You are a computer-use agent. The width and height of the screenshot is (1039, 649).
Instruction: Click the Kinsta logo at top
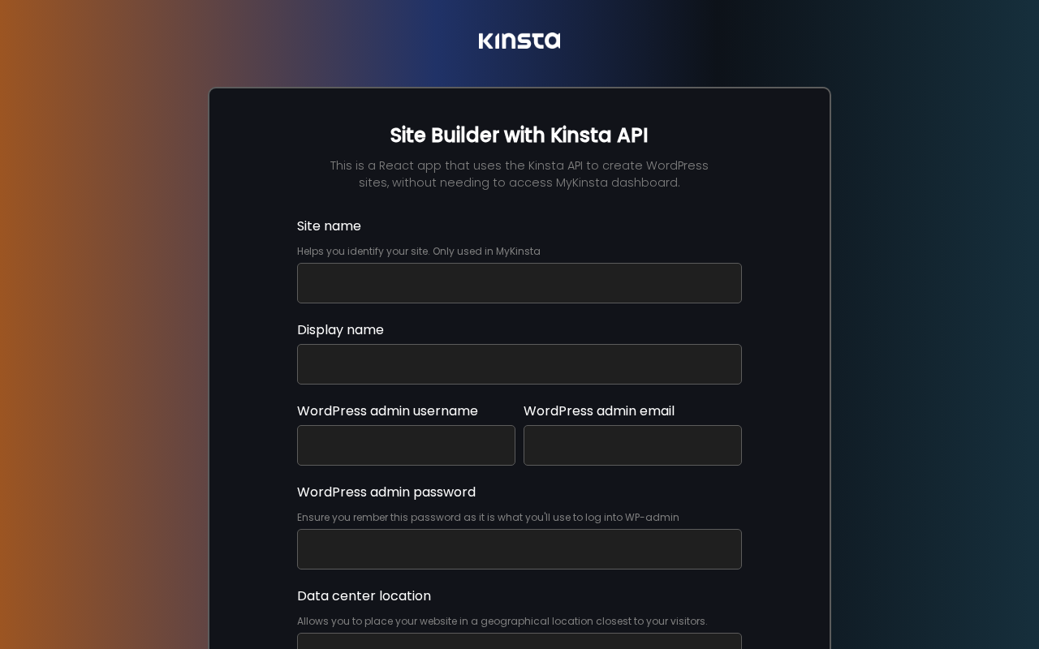519,41
